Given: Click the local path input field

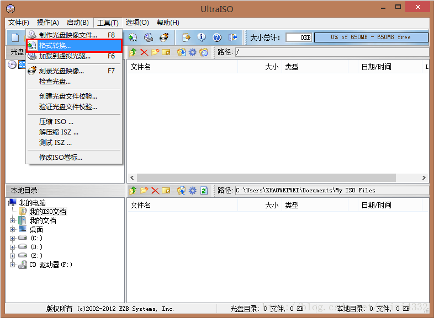Looking at the screenshot, I should click(332, 190).
